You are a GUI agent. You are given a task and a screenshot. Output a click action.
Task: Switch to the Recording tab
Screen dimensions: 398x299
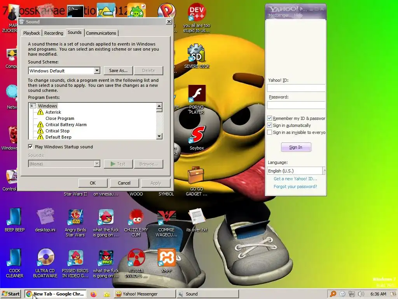coord(54,33)
